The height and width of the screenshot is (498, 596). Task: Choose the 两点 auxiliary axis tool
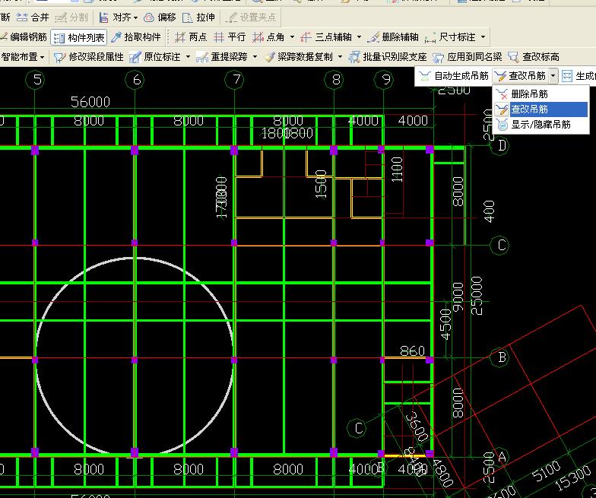click(x=190, y=37)
